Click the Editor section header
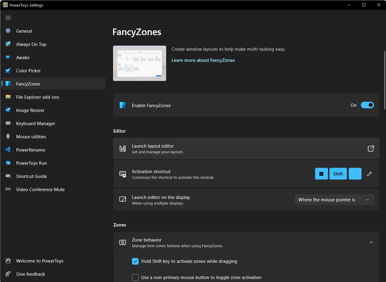Screen dimensions: 386x282 point(120,131)
